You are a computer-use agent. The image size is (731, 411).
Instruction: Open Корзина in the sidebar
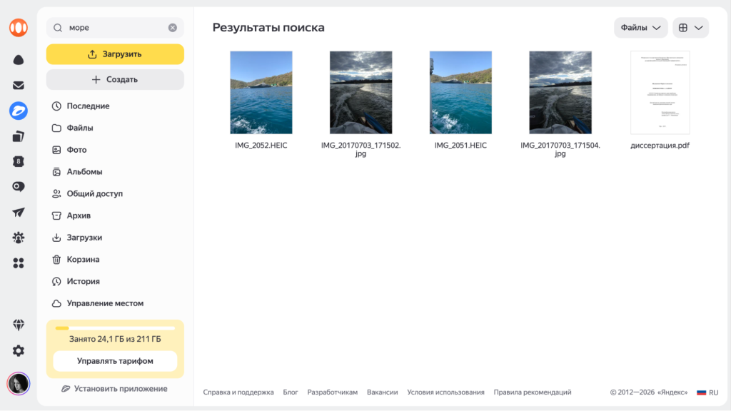tap(83, 260)
